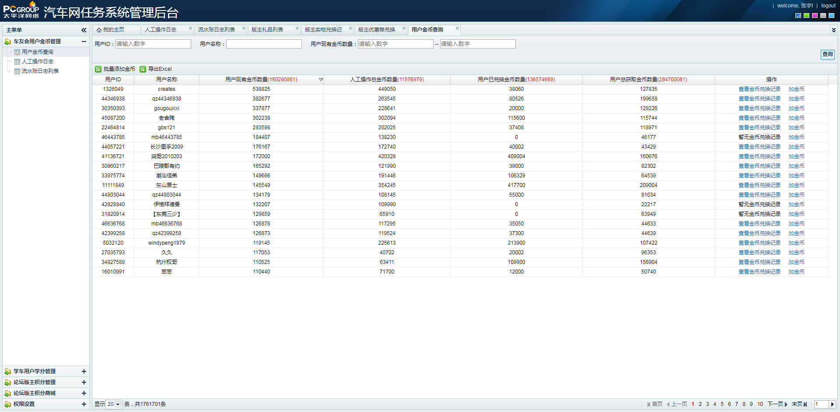Click the 查询 search button
The image size is (840, 412).
click(x=827, y=54)
